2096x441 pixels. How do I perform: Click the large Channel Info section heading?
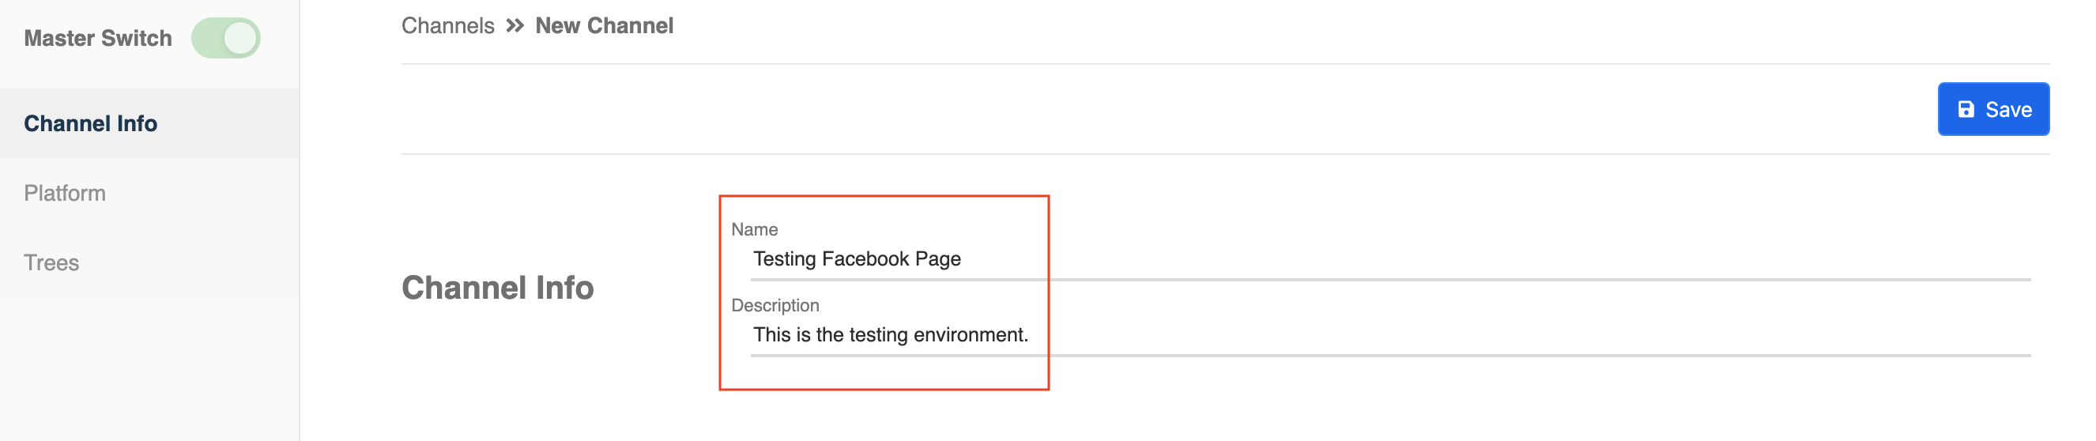point(497,288)
